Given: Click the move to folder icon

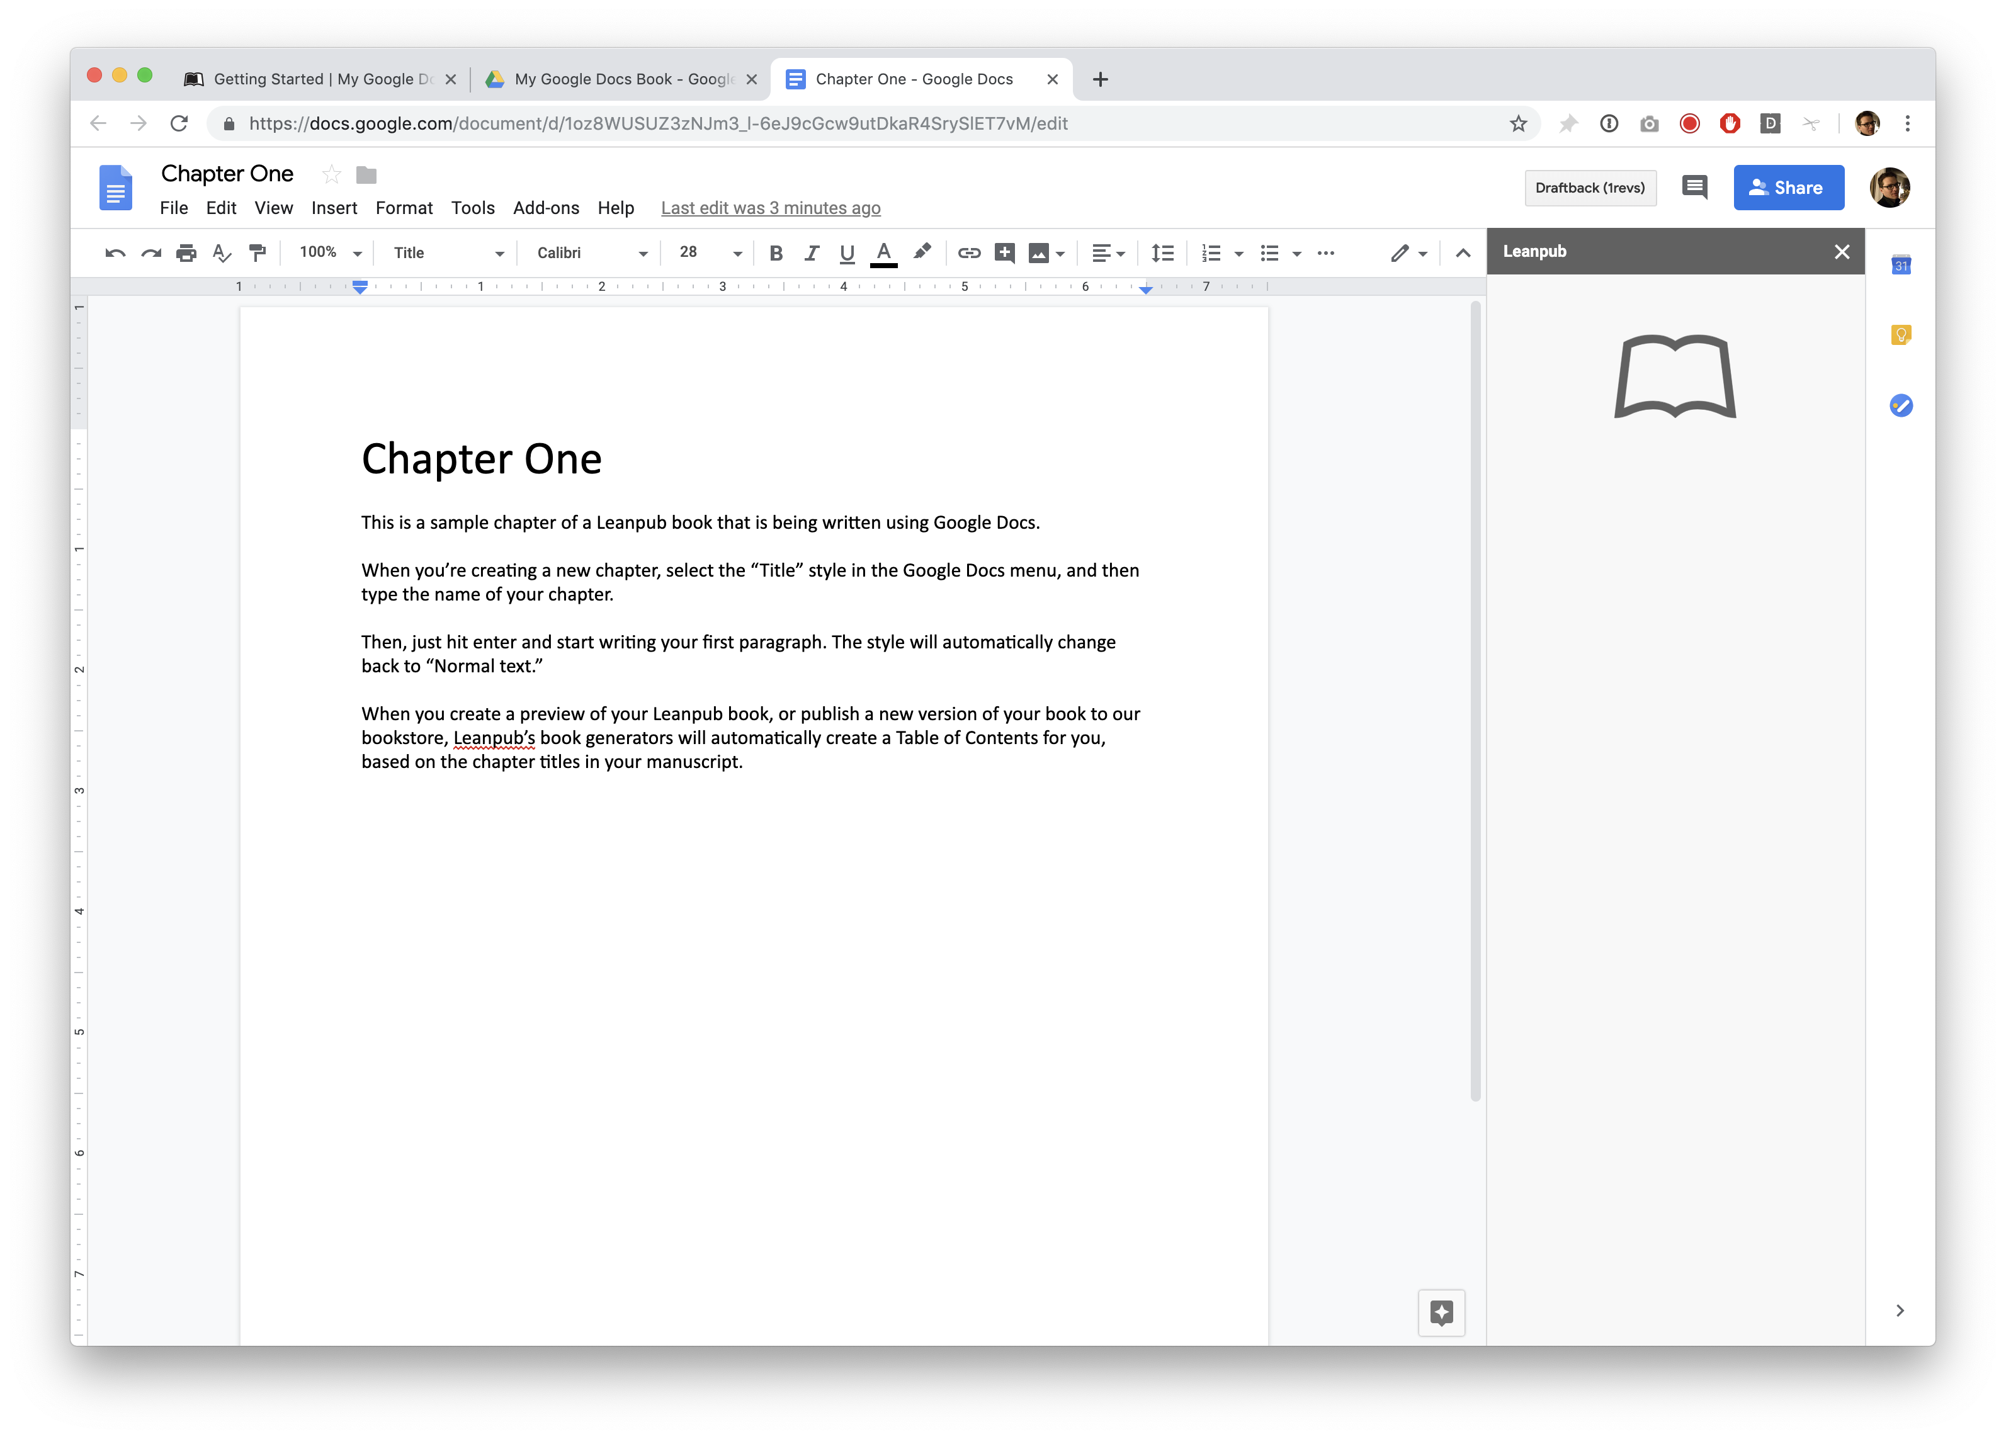Looking at the screenshot, I should [366, 175].
